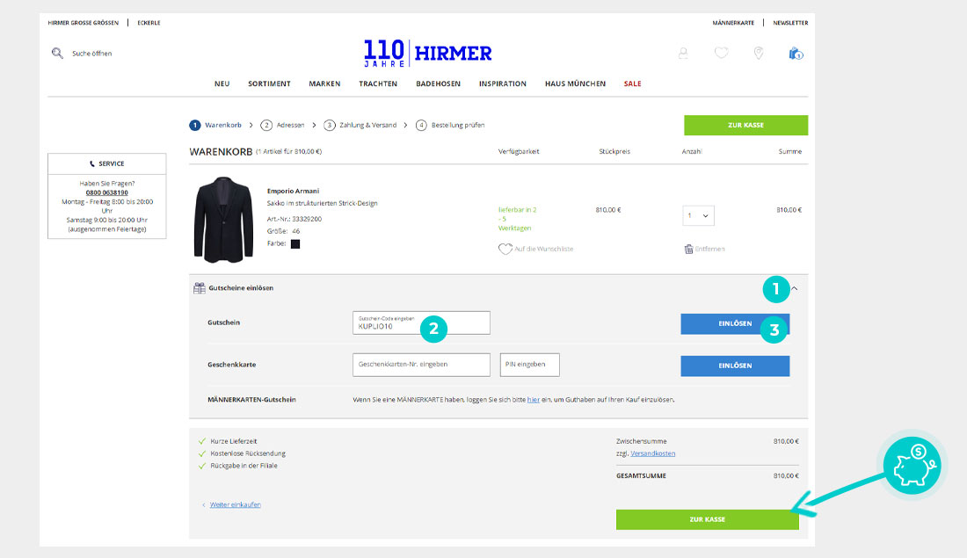Open the BADEHOSEN menu
Image resolution: width=967 pixels, height=558 pixels.
coord(438,83)
